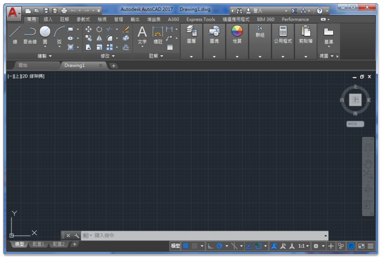Open the Express Tools ribbon tab
The image size is (382, 258).
(201, 20)
